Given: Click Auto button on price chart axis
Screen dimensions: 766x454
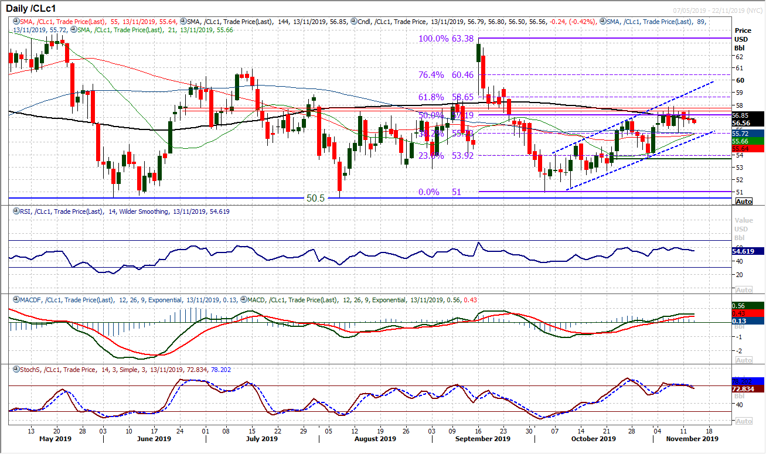Looking at the screenshot, I should [744, 201].
